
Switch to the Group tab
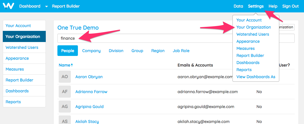coord(137,51)
